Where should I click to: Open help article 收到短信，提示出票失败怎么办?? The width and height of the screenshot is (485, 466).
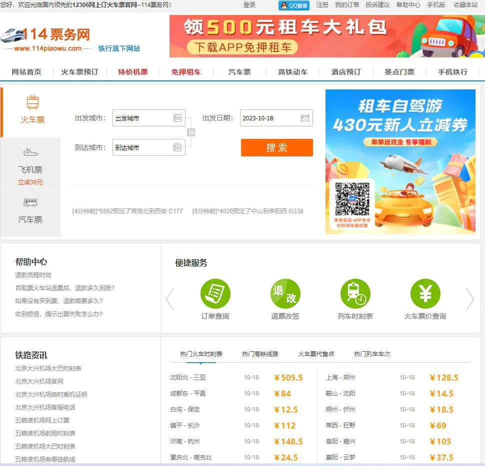pos(59,314)
